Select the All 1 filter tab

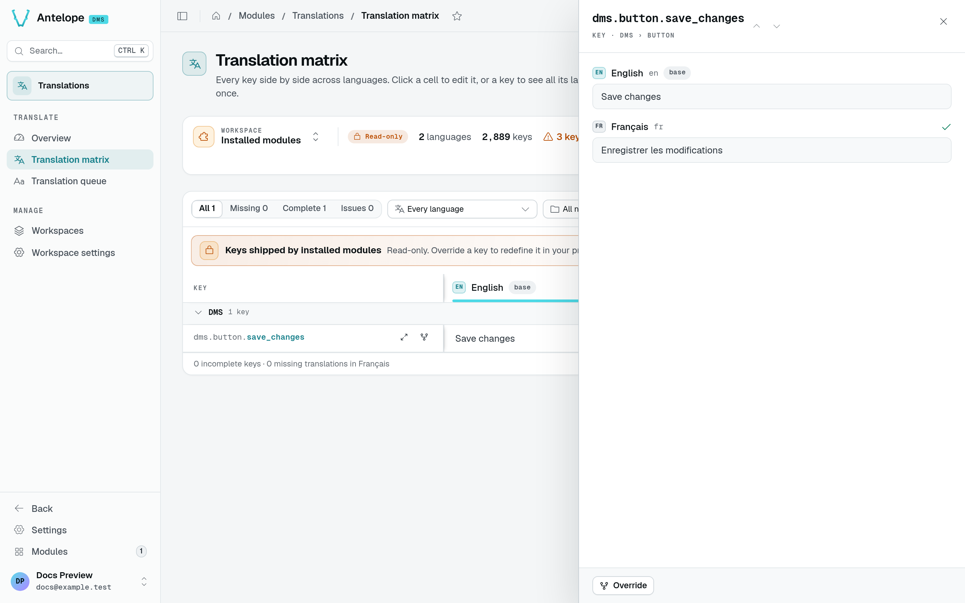(207, 209)
